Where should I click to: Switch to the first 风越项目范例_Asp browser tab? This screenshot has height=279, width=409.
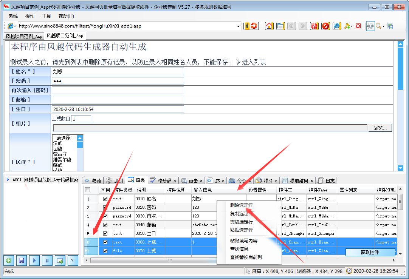(24, 36)
